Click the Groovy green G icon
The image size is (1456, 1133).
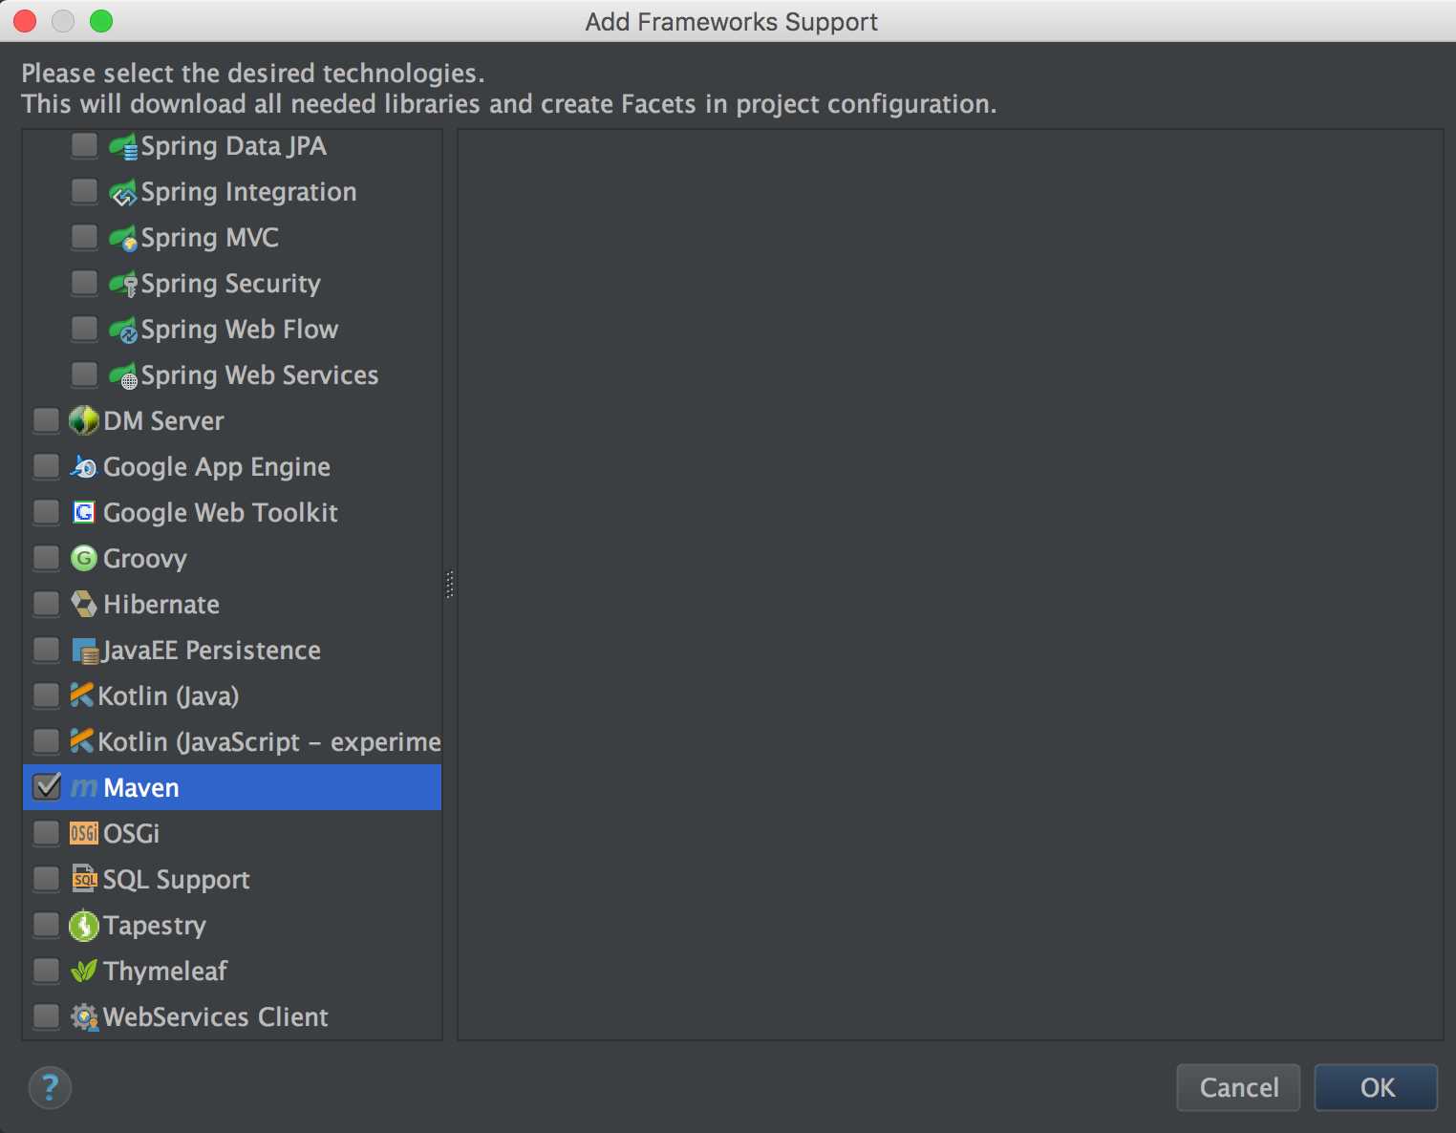[84, 558]
